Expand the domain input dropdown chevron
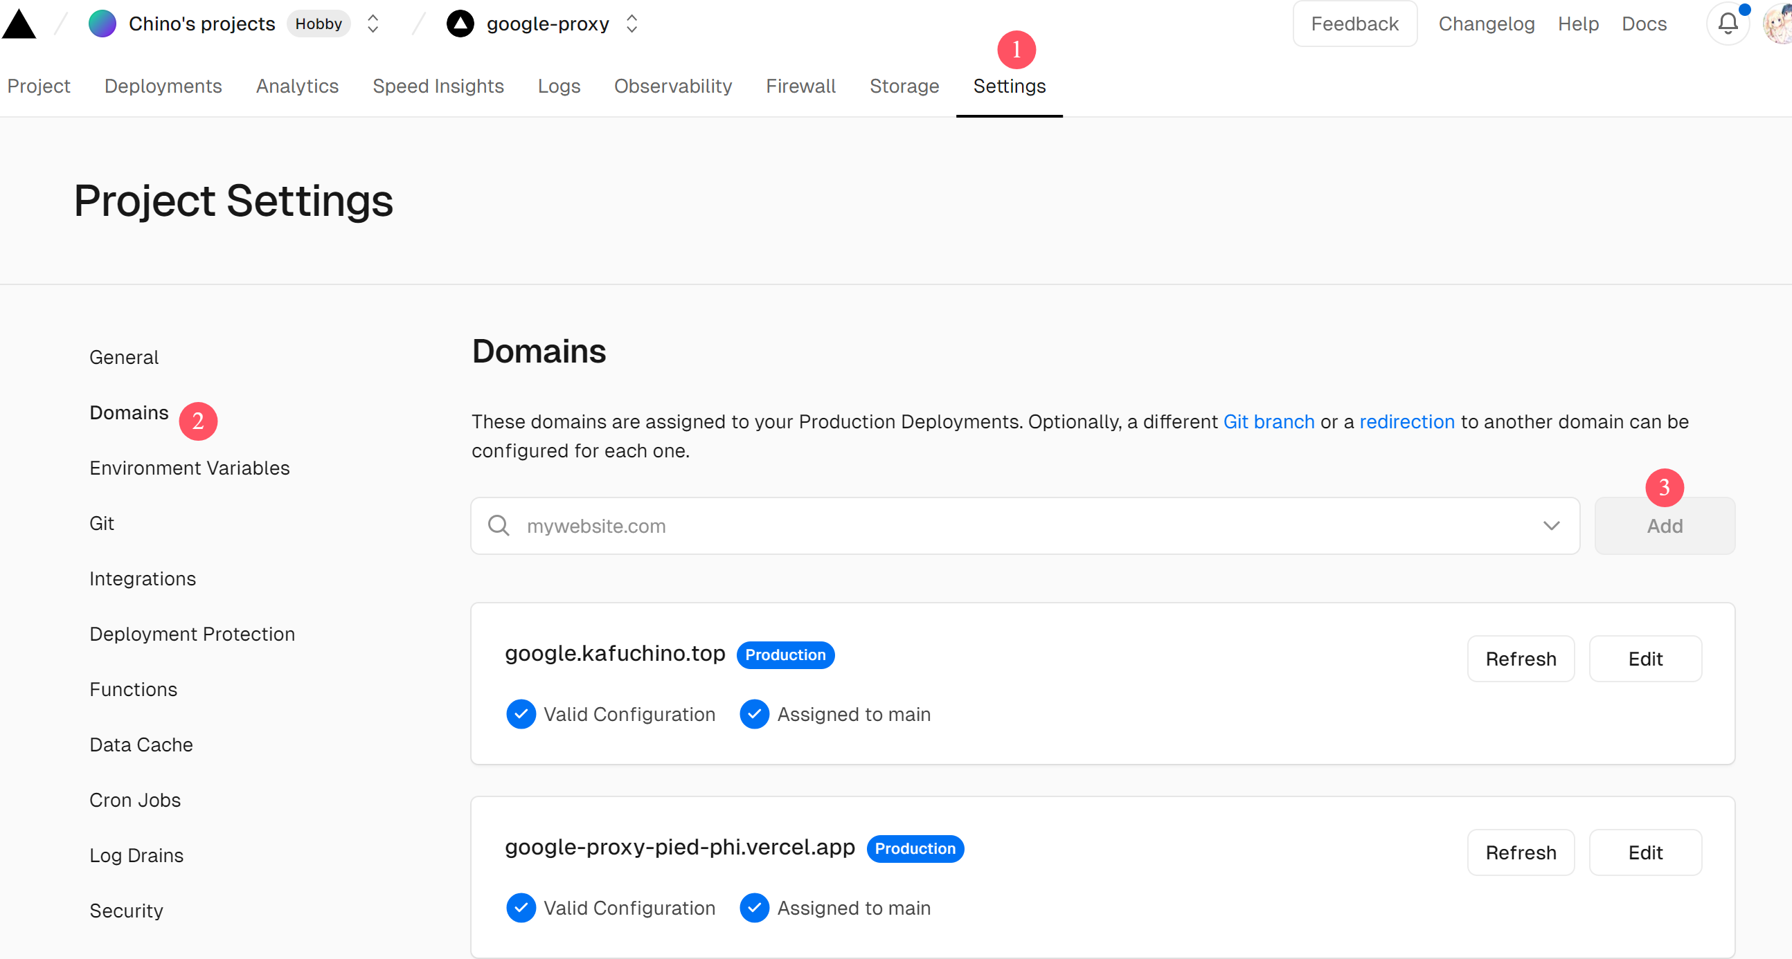1792x959 pixels. [x=1550, y=526]
